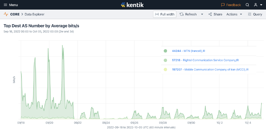Toggle series 44244 MTN Irancell visibility
Viewport: 266px width, 133px height.
165,51
